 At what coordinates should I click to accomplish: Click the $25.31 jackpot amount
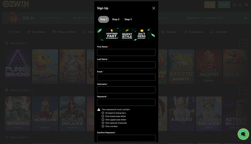(29, 18)
